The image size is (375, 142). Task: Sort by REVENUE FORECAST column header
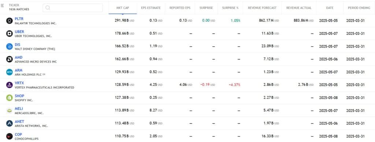point(262,8)
